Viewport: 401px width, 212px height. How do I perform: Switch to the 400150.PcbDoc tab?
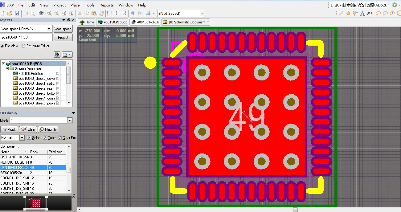[x=113, y=22]
